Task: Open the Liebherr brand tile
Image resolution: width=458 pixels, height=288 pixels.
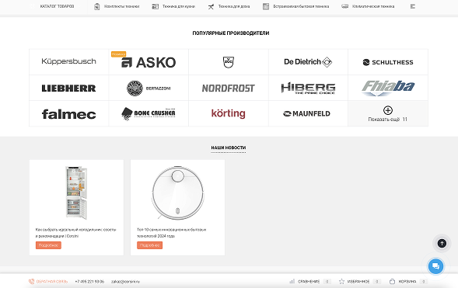Action: (68, 88)
